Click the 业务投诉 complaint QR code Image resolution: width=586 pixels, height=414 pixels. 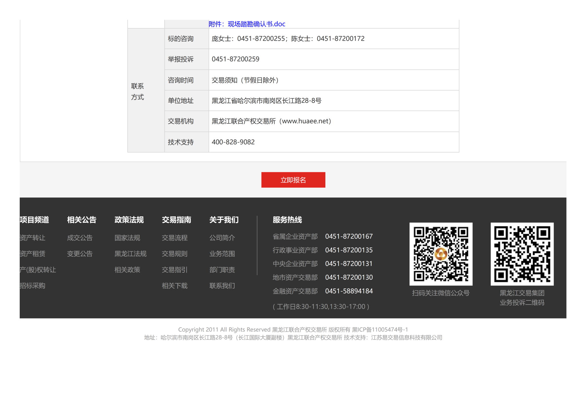(x=522, y=254)
